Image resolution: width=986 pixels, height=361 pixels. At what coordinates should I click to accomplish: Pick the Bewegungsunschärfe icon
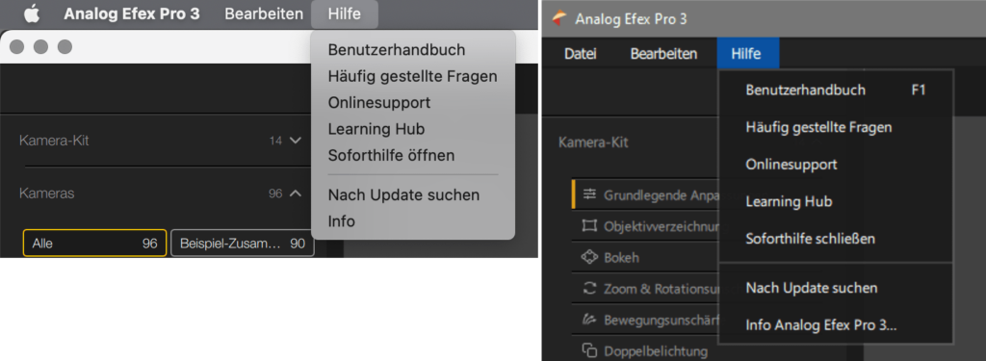click(x=589, y=321)
